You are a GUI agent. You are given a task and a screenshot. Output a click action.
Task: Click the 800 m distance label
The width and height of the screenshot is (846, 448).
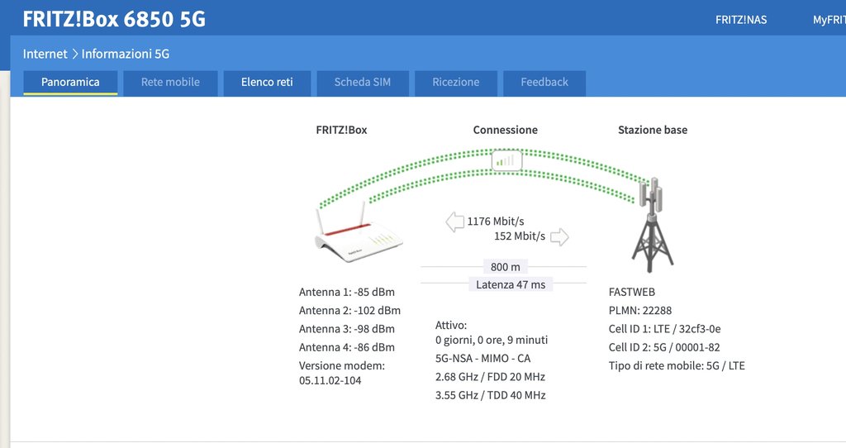(506, 267)
